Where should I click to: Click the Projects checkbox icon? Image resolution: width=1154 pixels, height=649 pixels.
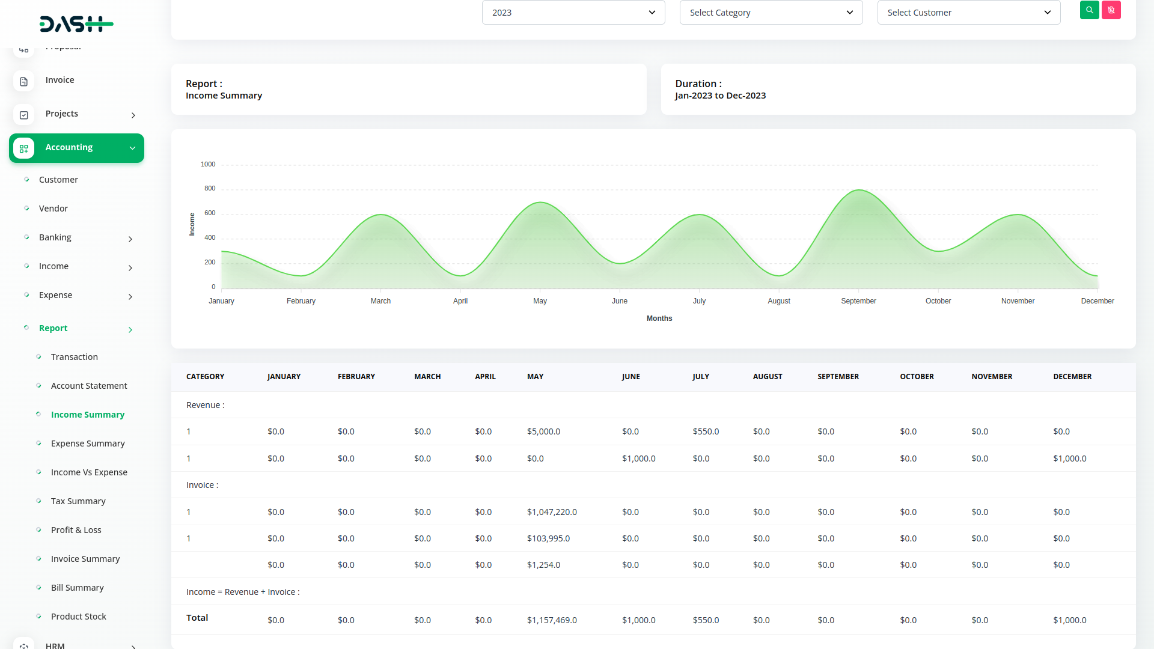[x=23, y=115]
